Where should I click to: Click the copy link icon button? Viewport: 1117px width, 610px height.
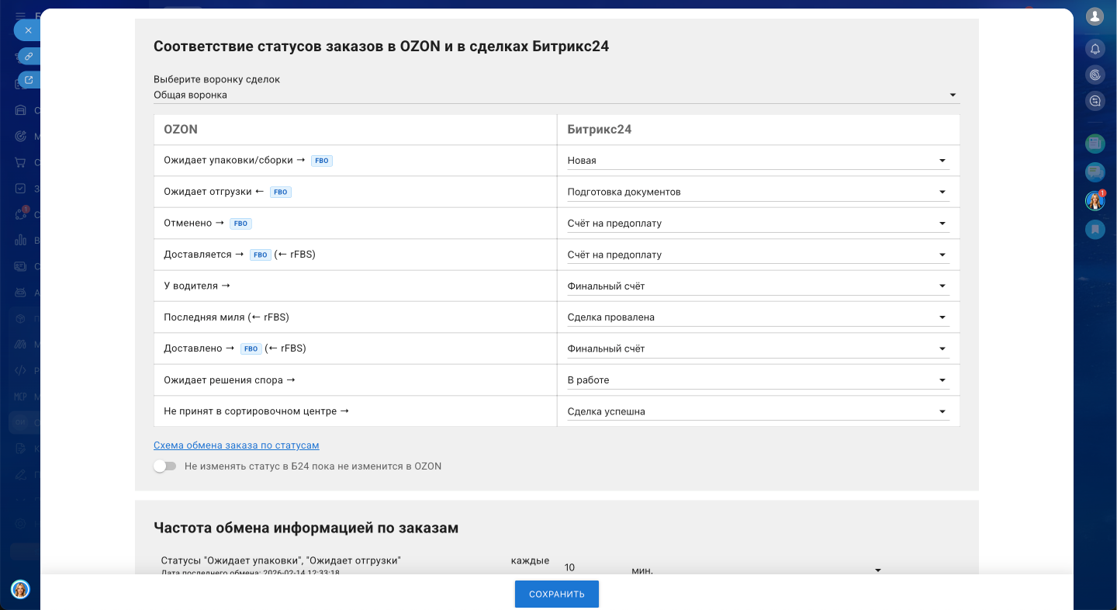point(29,56)
